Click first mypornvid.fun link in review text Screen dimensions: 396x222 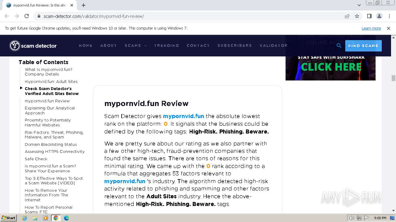coord(183,116)
